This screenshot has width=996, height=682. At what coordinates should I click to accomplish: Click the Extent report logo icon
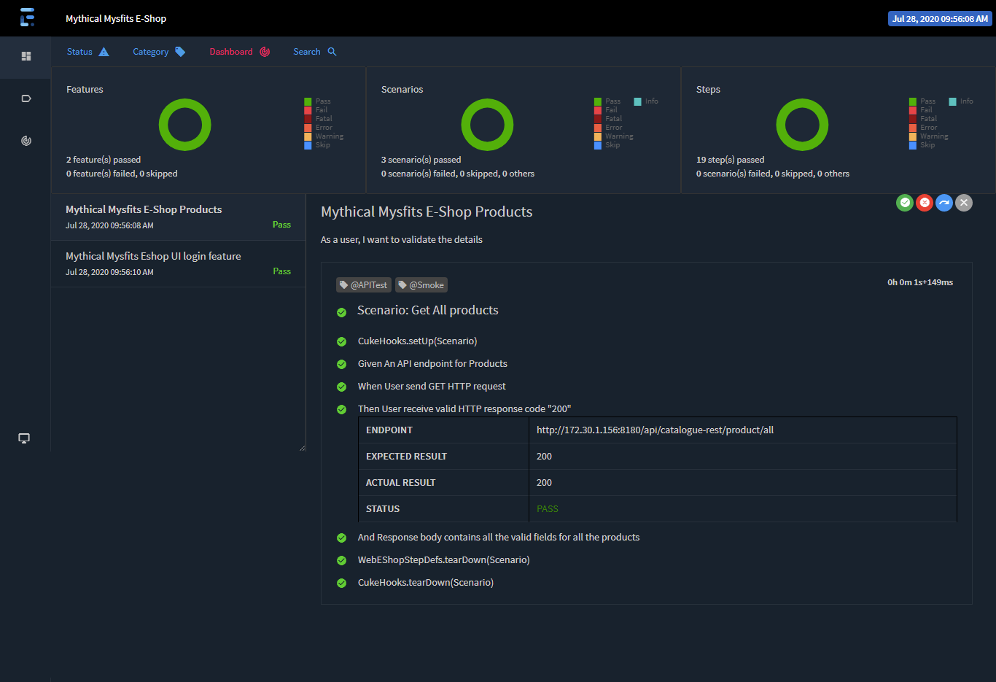(x=27, y=18)
